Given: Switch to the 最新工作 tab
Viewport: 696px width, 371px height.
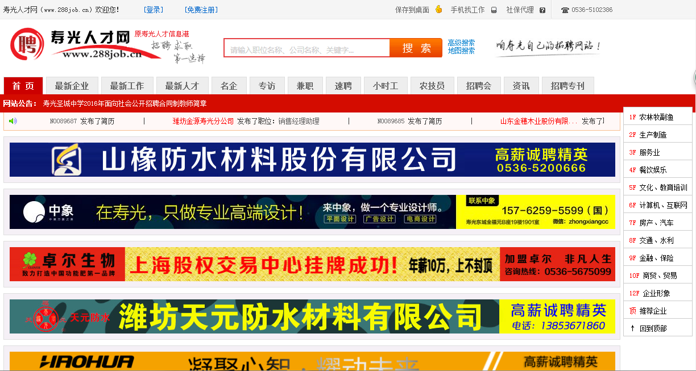Looking at the screenshot, I should pos(127,86).
